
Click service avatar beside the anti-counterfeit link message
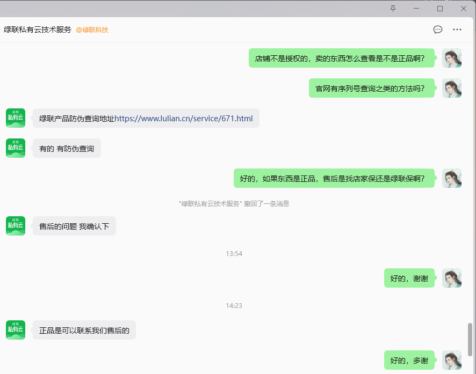point(16,118)
